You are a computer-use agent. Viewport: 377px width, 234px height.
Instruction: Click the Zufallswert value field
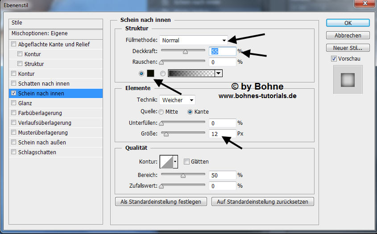pyautogui.click(x=222, y=186)
